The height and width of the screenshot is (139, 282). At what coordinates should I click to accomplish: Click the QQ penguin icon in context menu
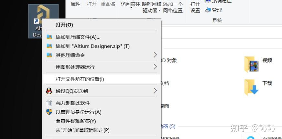click(x=49, y=91)
